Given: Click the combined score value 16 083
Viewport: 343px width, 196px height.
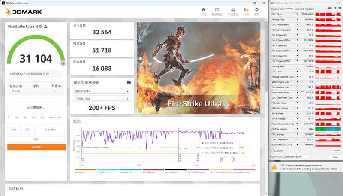Looking at the screenshot, I should click(x=102, y=69).
